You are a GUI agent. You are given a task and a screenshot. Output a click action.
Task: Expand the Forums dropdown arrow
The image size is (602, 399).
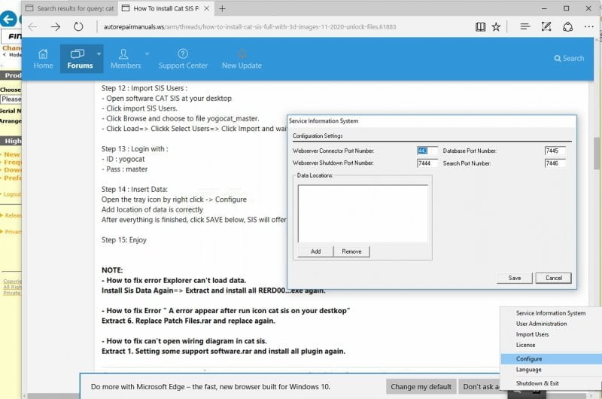(99, 53)
